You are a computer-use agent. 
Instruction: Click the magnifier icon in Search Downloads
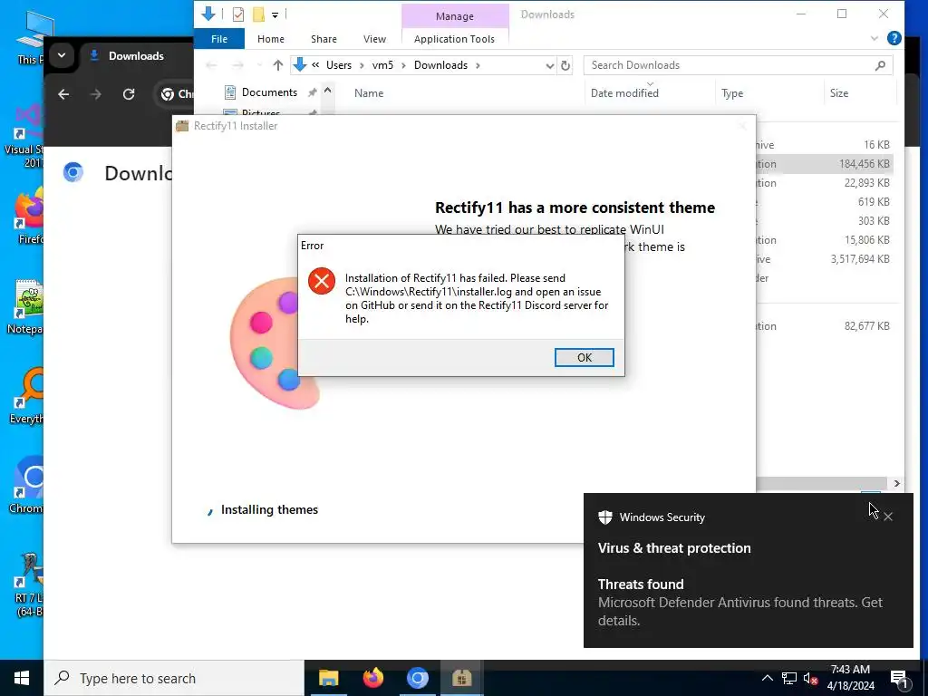tap(880, 65)
